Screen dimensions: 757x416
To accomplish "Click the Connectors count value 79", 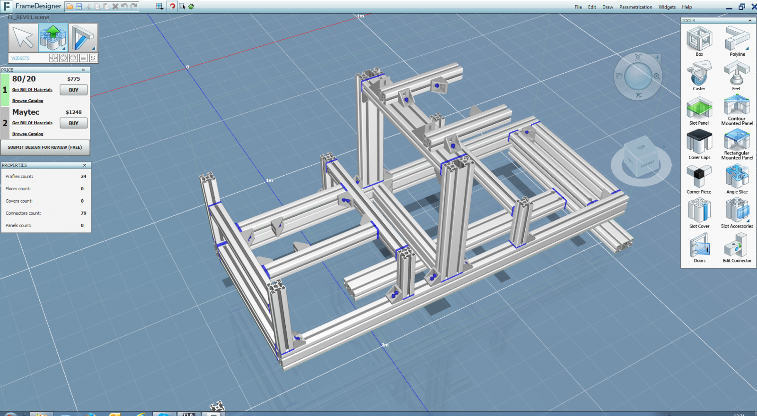I will click(84, 213).
